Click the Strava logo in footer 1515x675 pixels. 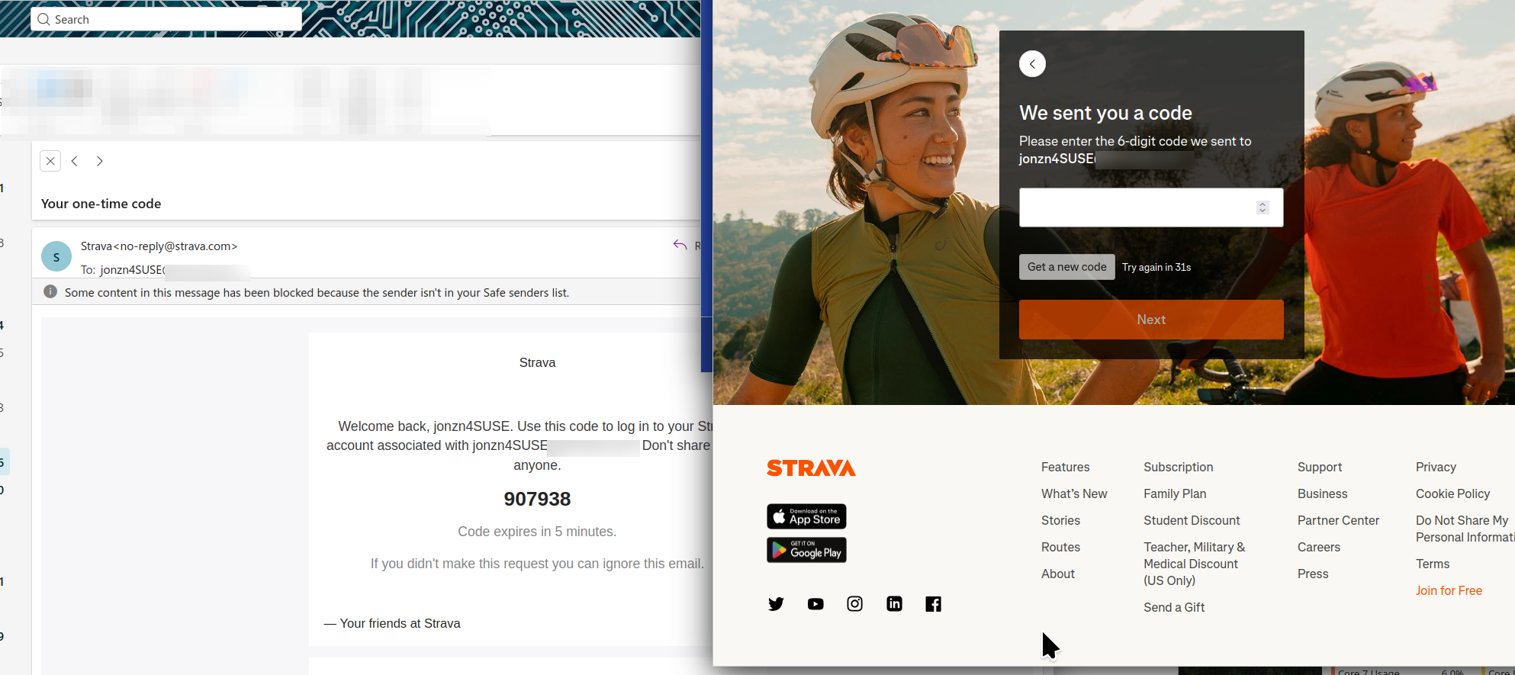pos(811,468)
